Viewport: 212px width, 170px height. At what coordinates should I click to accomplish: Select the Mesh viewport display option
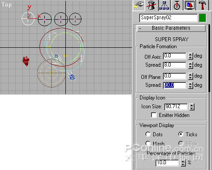click(x=148, y=143)
